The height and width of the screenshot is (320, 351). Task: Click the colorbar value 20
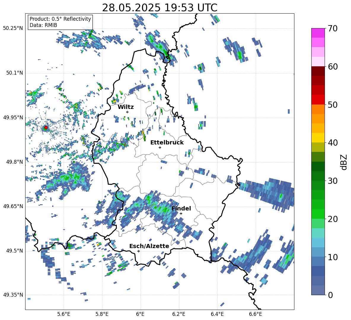[333, 219]
